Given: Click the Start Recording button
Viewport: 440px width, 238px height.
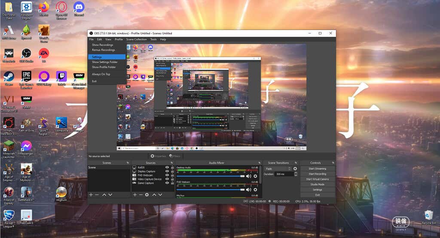Looking at the screenshot, I should pyautogui.click(x=317, y=174).
